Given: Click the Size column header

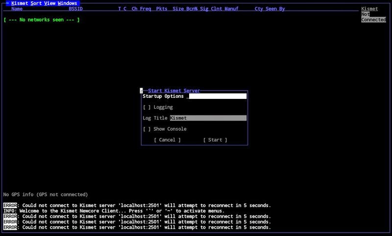Looking at the screenshot, I should (x=178, y=9).
